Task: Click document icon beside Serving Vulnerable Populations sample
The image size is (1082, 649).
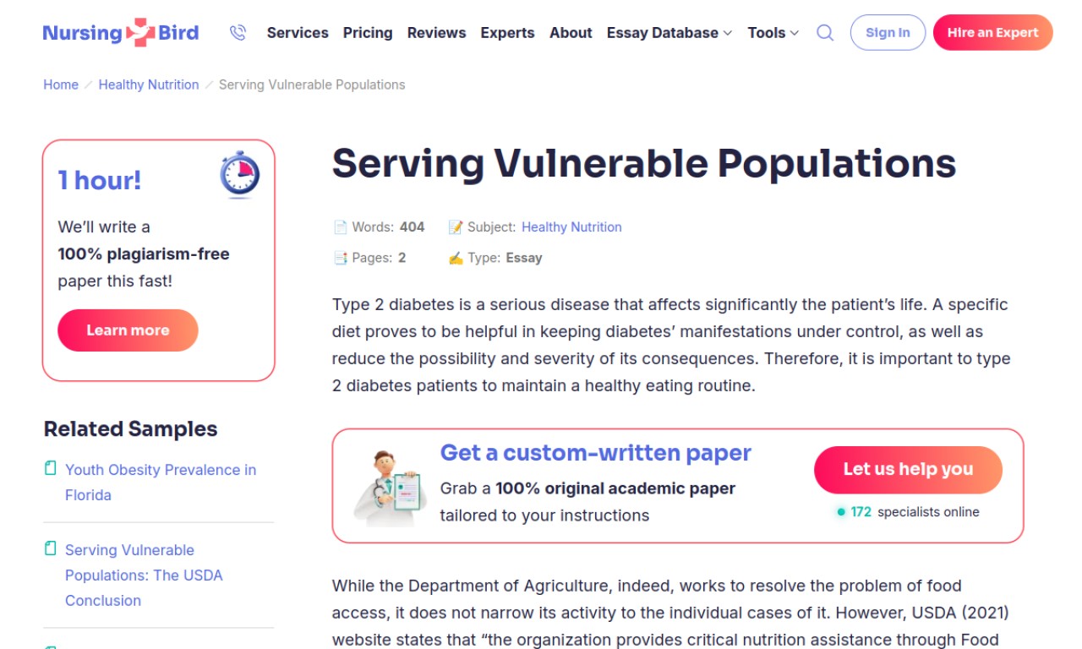Action: click(x=51, y=548)
